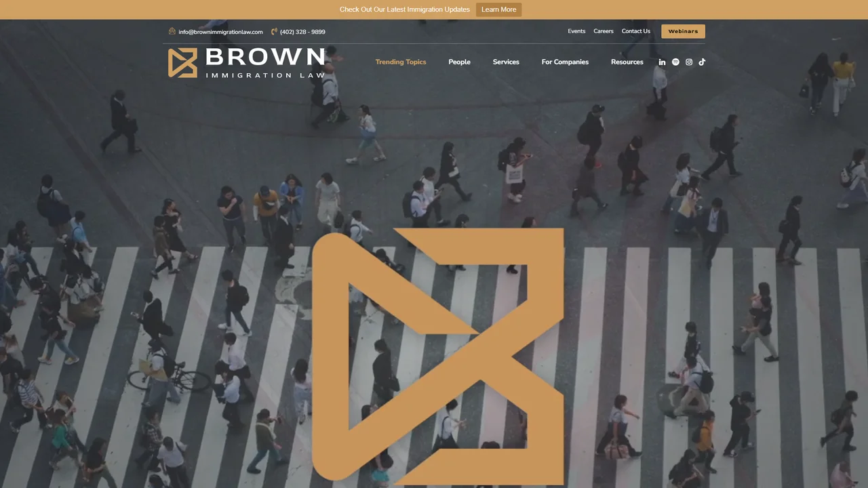Viewport: 868px width, 488px height.
Task: Open the LinkedIn social icon
Action: pyautogui.click(x=662, y=62)
